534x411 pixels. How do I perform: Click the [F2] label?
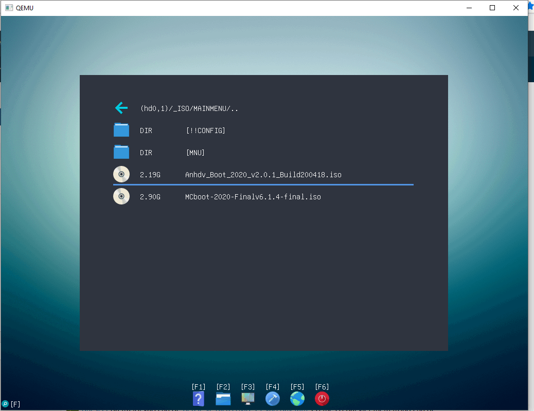tap(223, 387)
